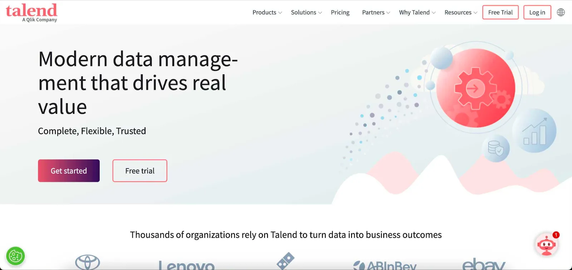
Task: Click the Lenovo logo
Action: click(x=186, y=265)
